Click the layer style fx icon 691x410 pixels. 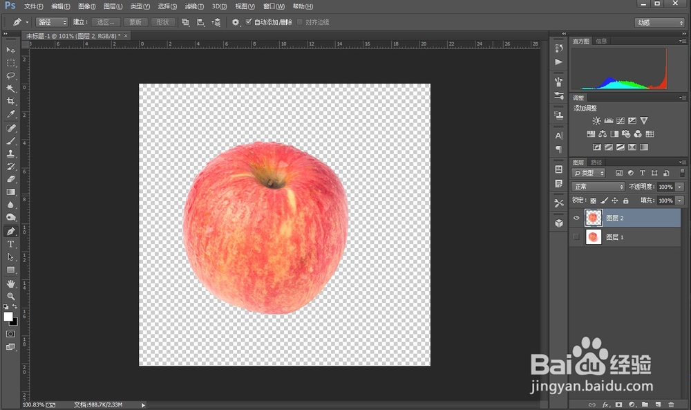click(x=606, y=404)
